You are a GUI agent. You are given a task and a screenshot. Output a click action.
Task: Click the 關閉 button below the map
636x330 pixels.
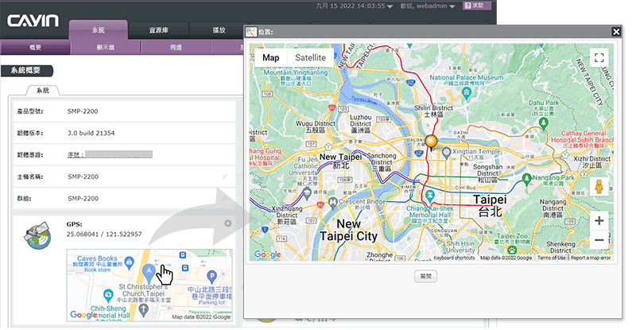425,276
